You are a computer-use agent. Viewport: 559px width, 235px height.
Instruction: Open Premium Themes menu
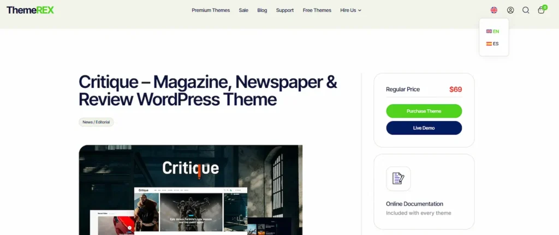click(x=211, y=10)
